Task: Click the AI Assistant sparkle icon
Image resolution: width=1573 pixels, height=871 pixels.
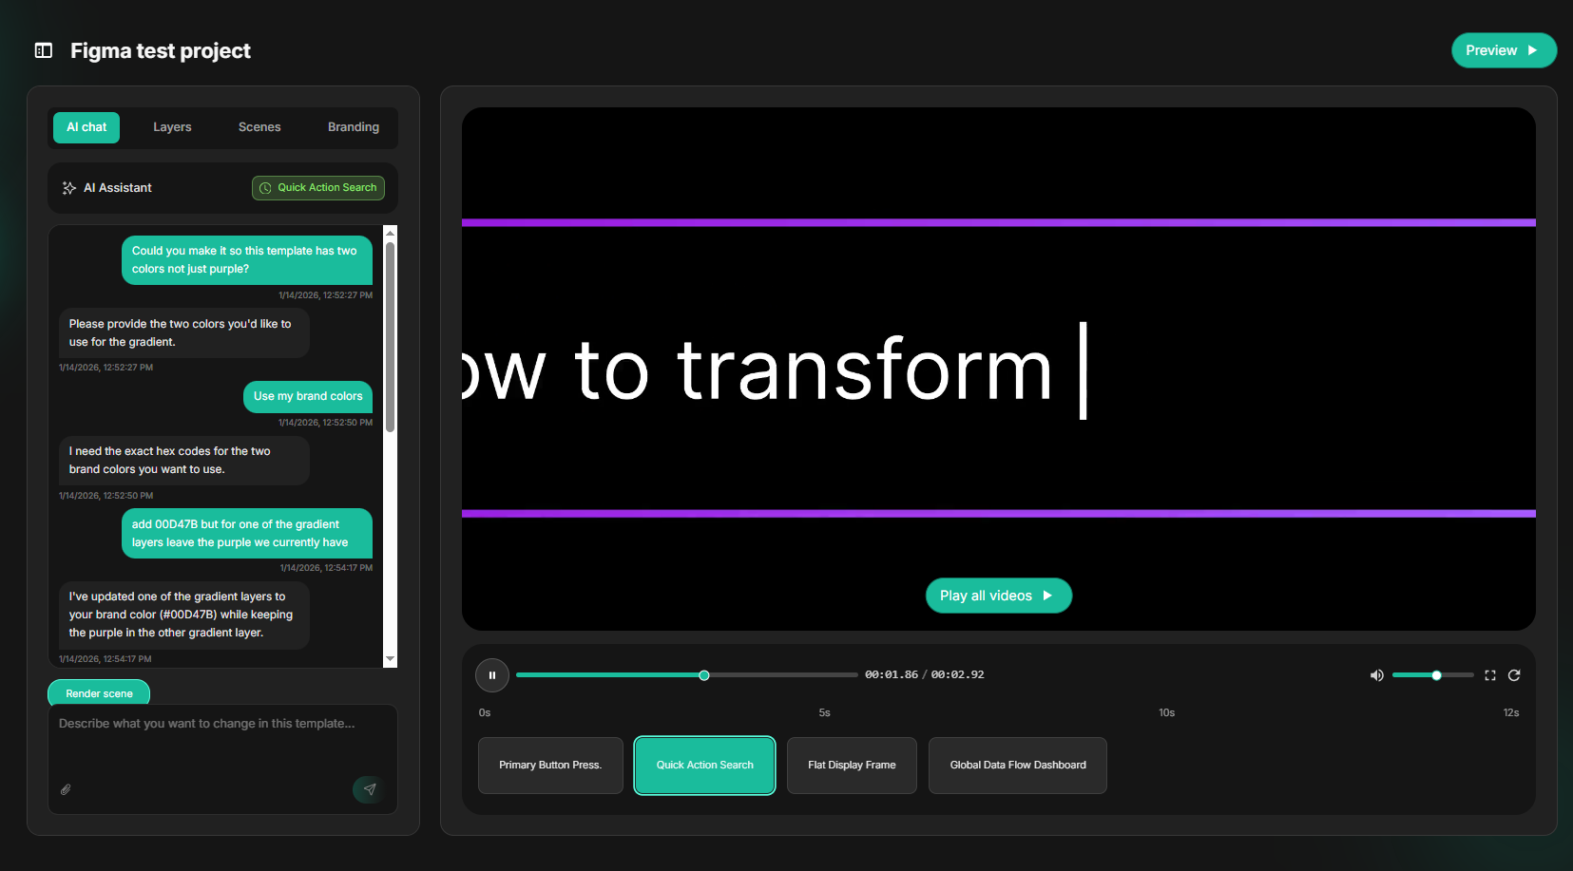Action: click(68, 187)
